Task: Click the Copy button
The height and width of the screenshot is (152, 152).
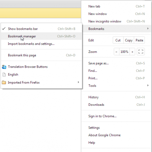Action: click(x=129, y=40)
